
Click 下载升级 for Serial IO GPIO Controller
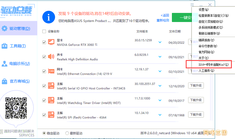[x=196, y=86]
